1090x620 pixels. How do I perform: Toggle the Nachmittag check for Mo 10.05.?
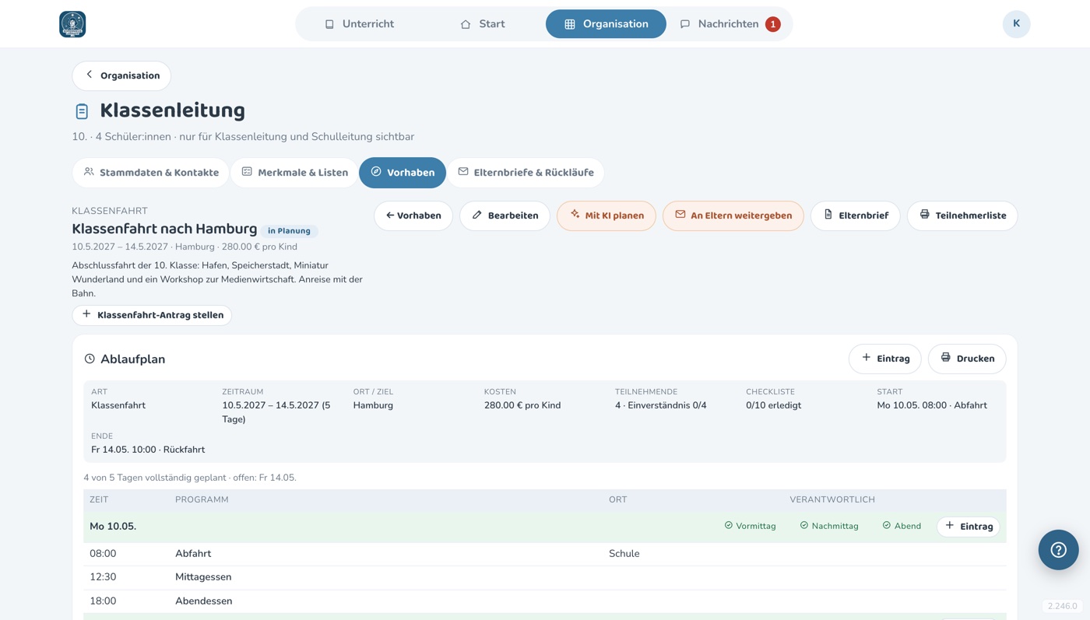[x=829, y=527]
